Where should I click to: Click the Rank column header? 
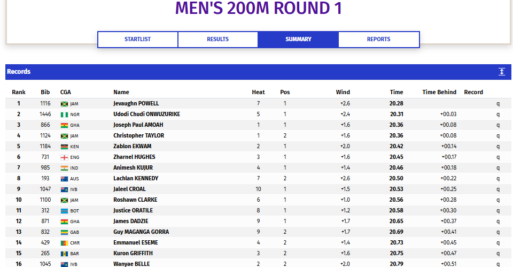point(19,93)
